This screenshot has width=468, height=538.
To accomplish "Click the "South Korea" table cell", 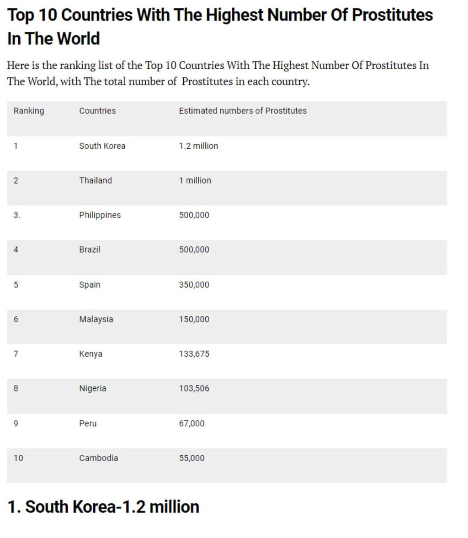I will coord(102,146).
